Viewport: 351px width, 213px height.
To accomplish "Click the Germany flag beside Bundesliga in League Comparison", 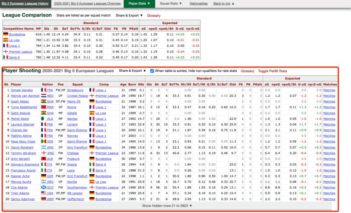I will (6, 34).
